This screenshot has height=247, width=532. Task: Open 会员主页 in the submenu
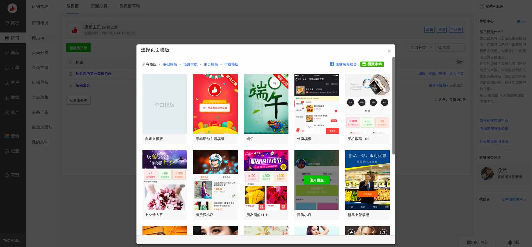coord(40,68)
